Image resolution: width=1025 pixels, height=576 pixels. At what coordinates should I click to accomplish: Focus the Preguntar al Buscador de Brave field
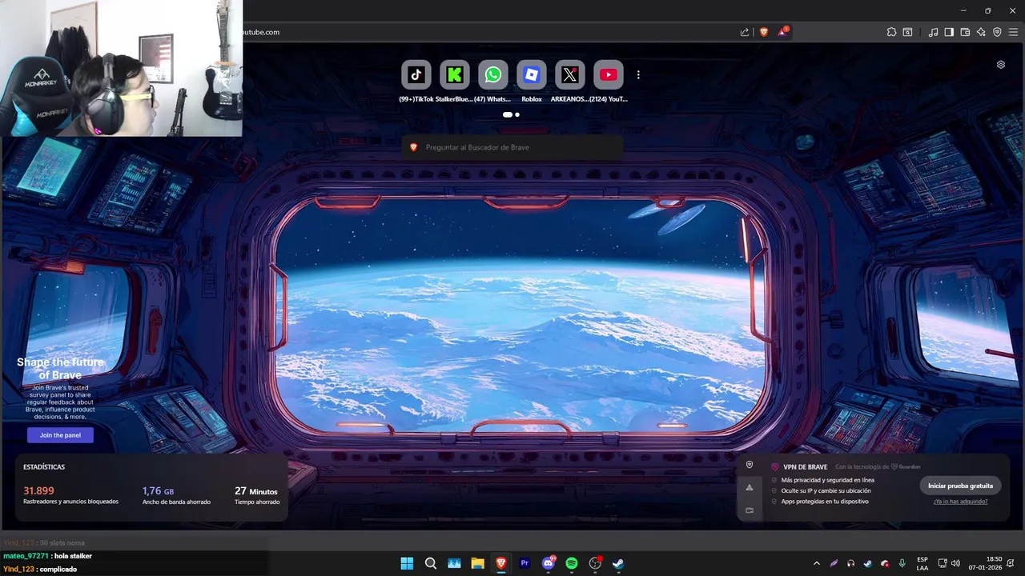tap(512, 147)
